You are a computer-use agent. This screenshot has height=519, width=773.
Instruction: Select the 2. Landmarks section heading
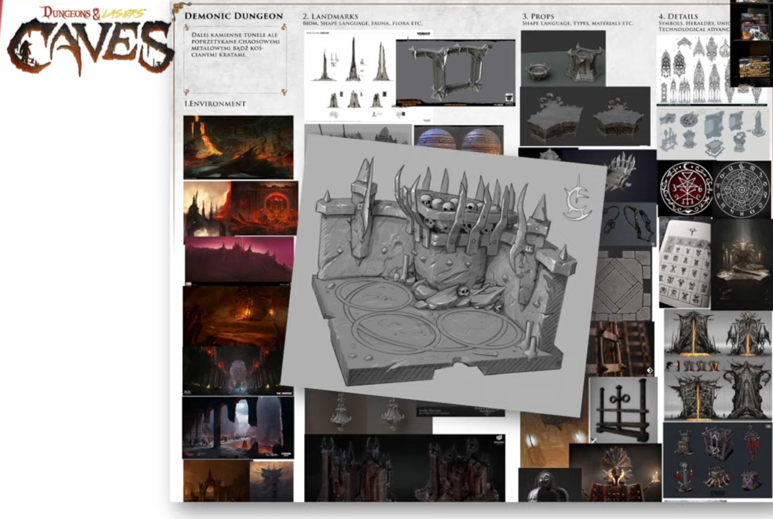click(x=330, y=16)
